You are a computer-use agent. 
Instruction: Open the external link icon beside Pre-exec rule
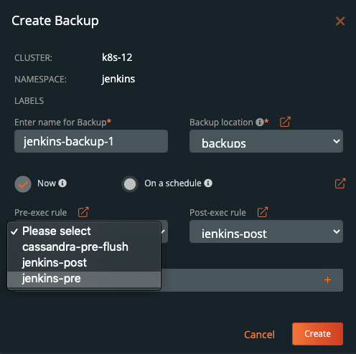(x=83, y=212)
